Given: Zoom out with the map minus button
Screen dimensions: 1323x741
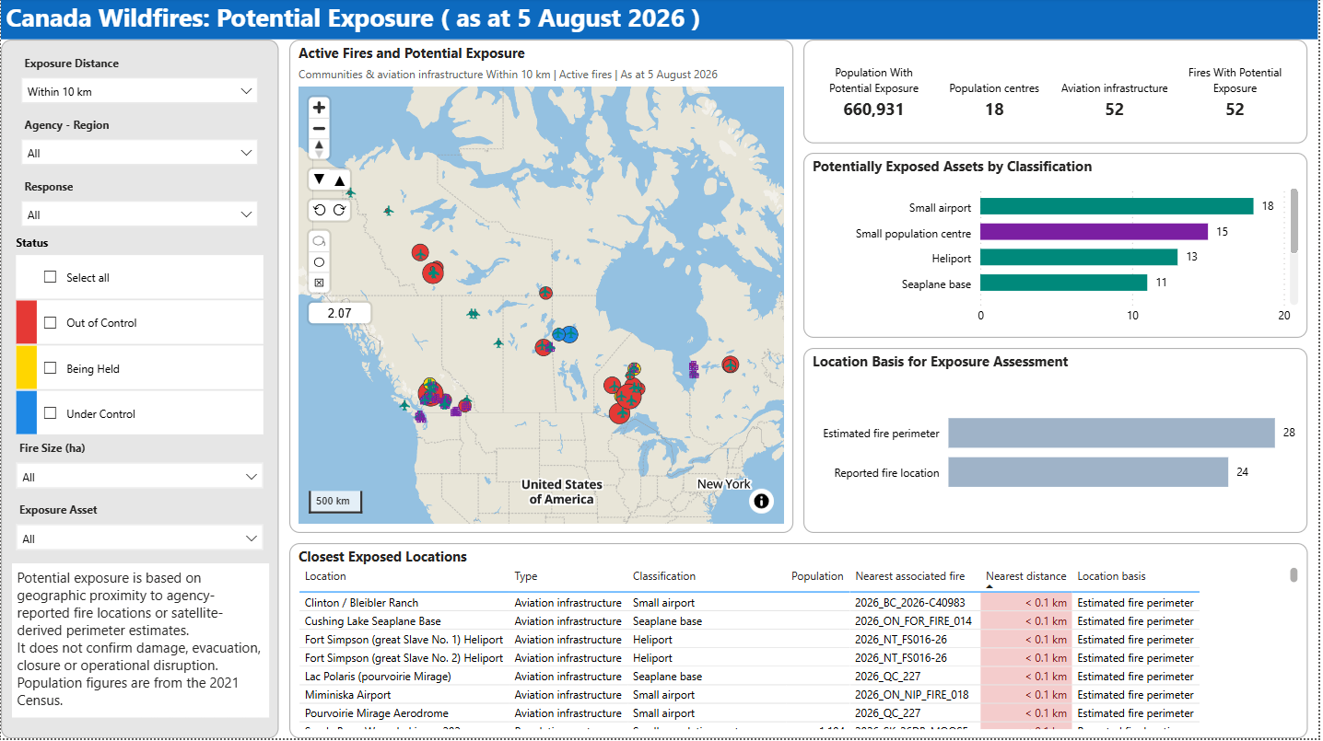Looking at the screenshot, I should click(x=320, y=128).
